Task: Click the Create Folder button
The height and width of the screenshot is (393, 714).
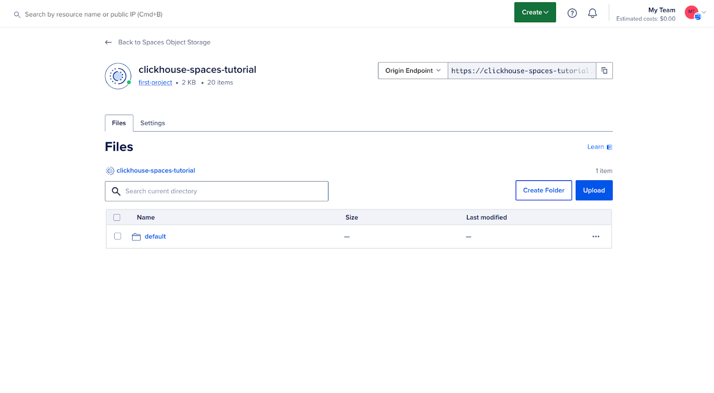Action: [x=543, y=190]
